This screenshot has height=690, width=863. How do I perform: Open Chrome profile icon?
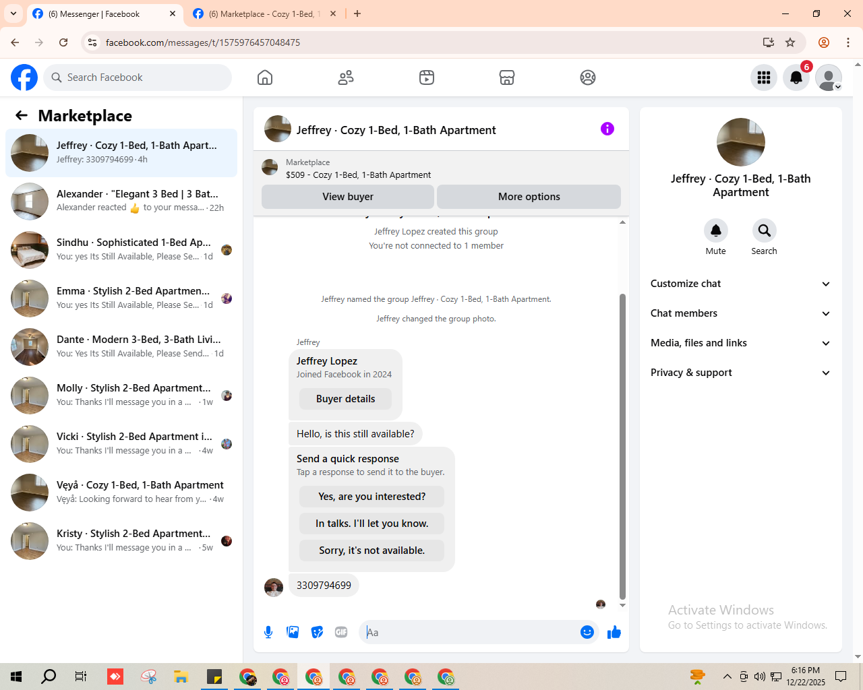pos(824,42)
